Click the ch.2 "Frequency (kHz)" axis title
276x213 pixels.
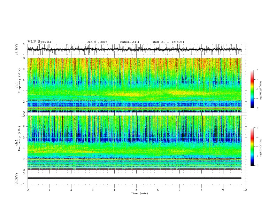[19, 138]
